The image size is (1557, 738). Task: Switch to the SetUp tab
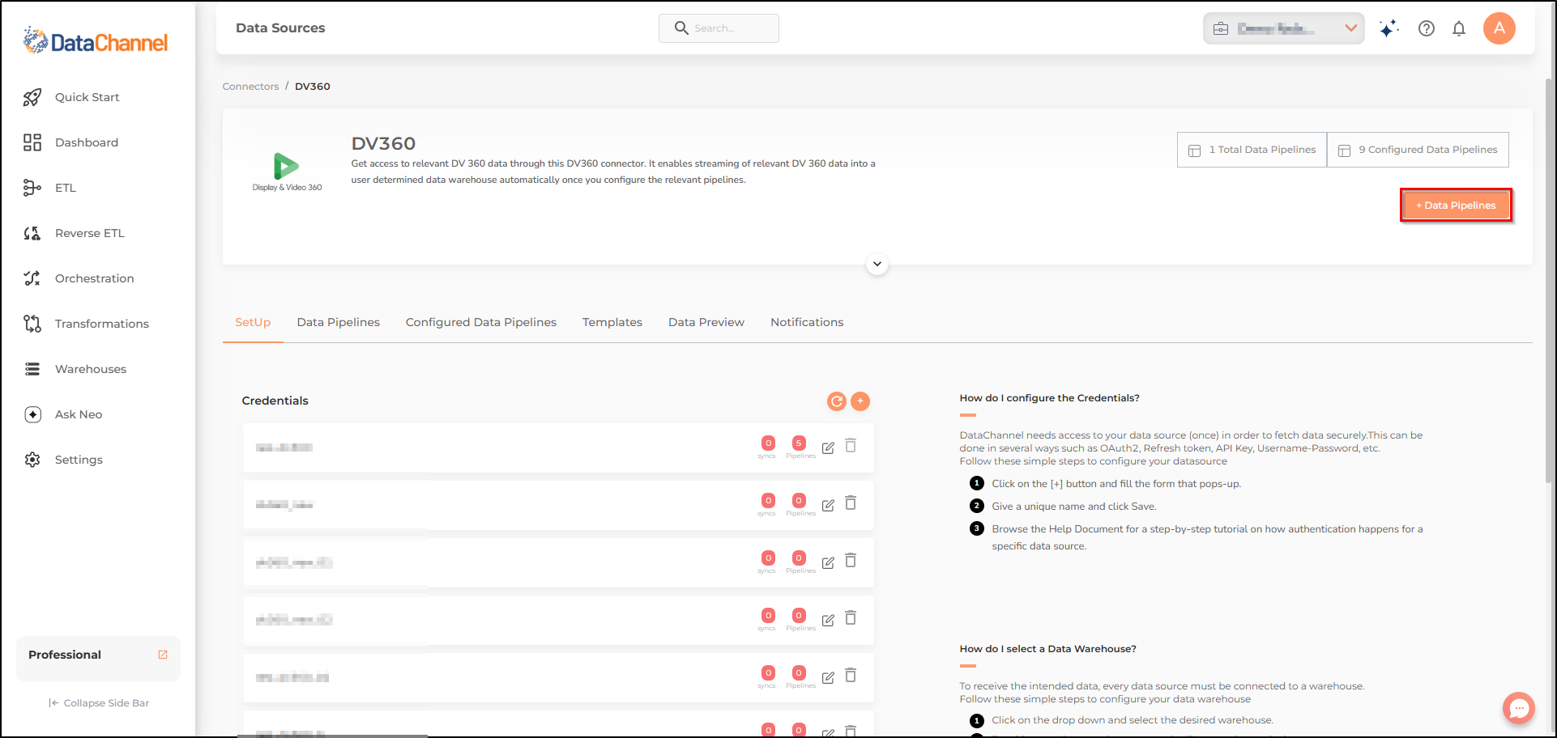253,322
